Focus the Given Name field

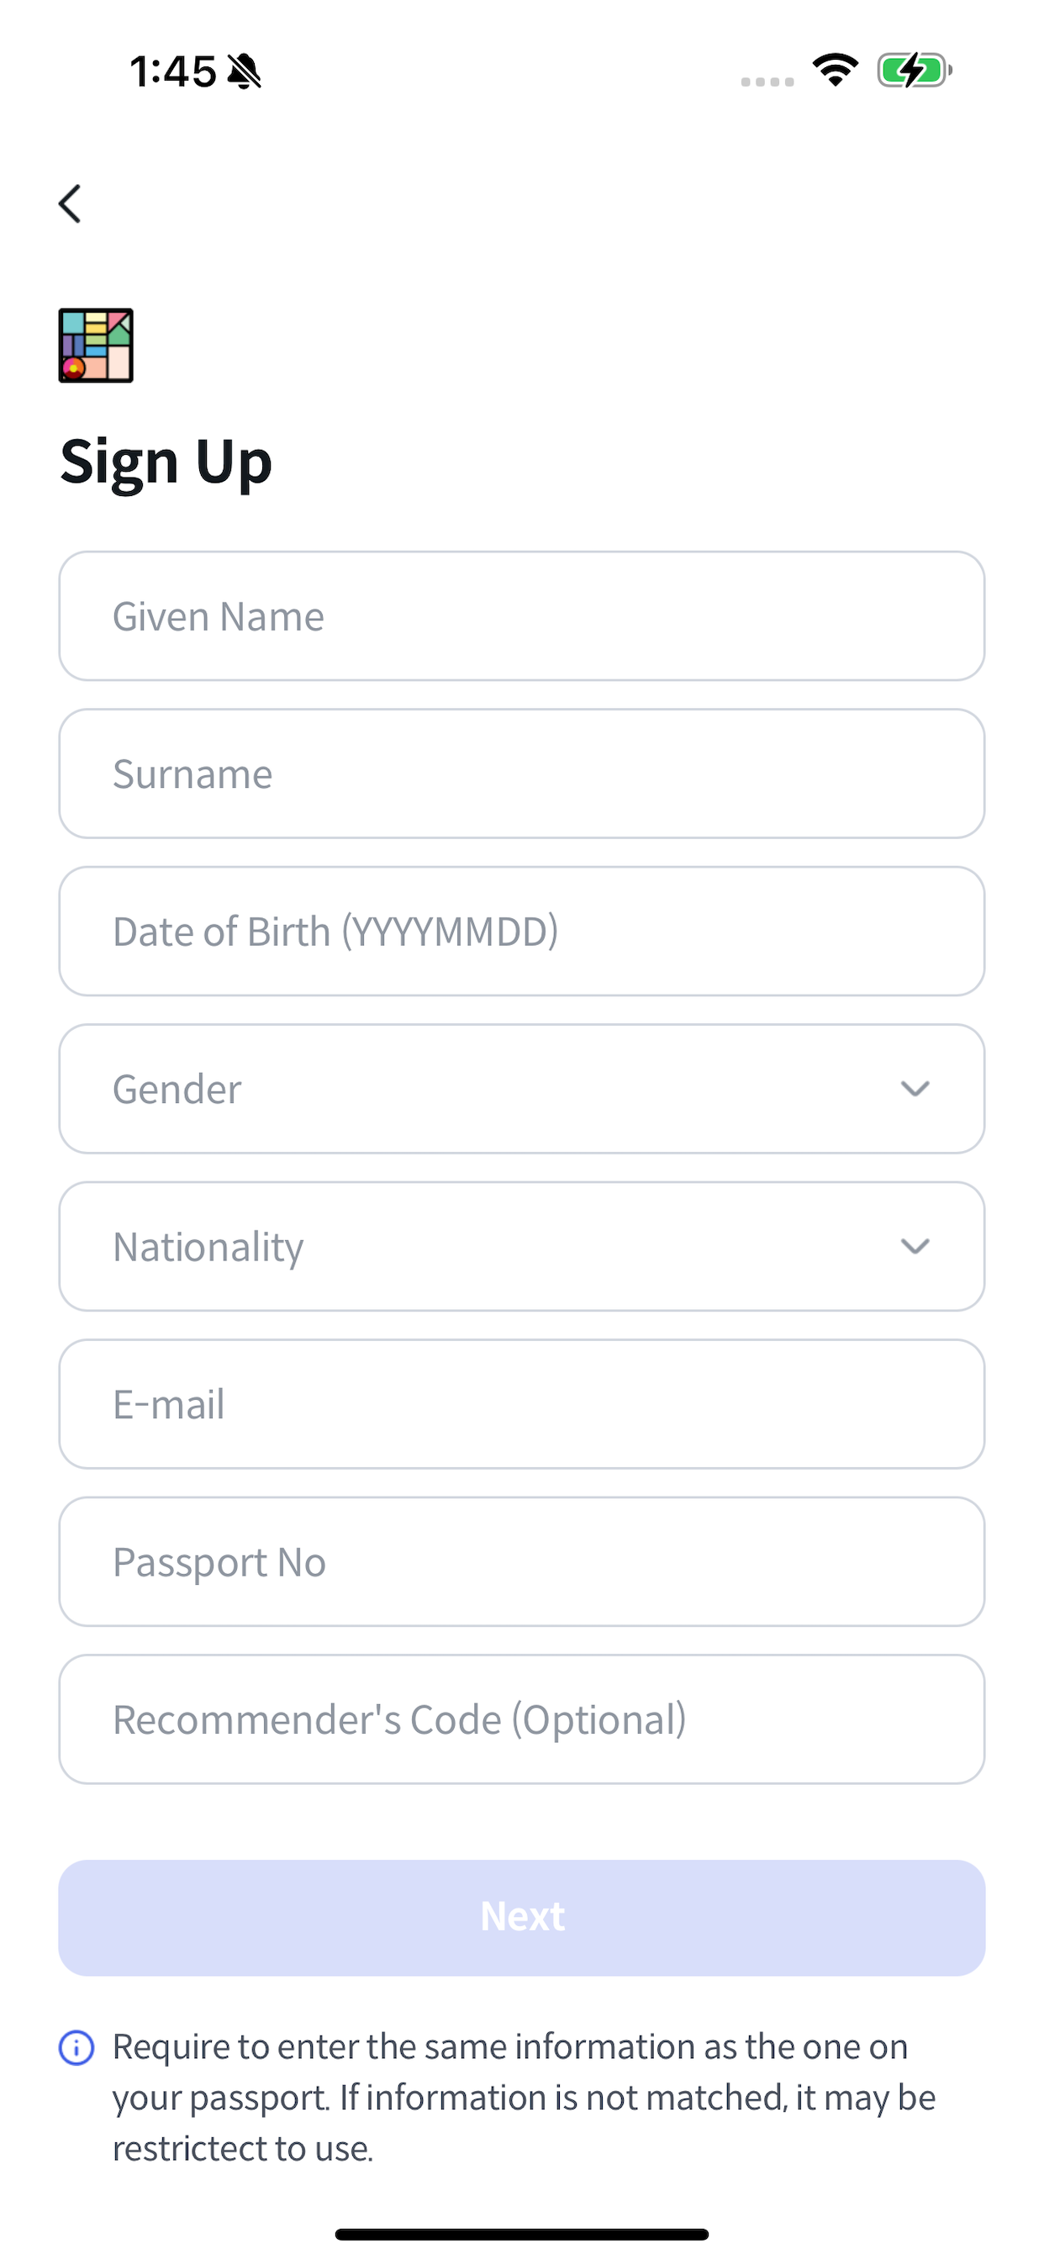click(522, 616)
